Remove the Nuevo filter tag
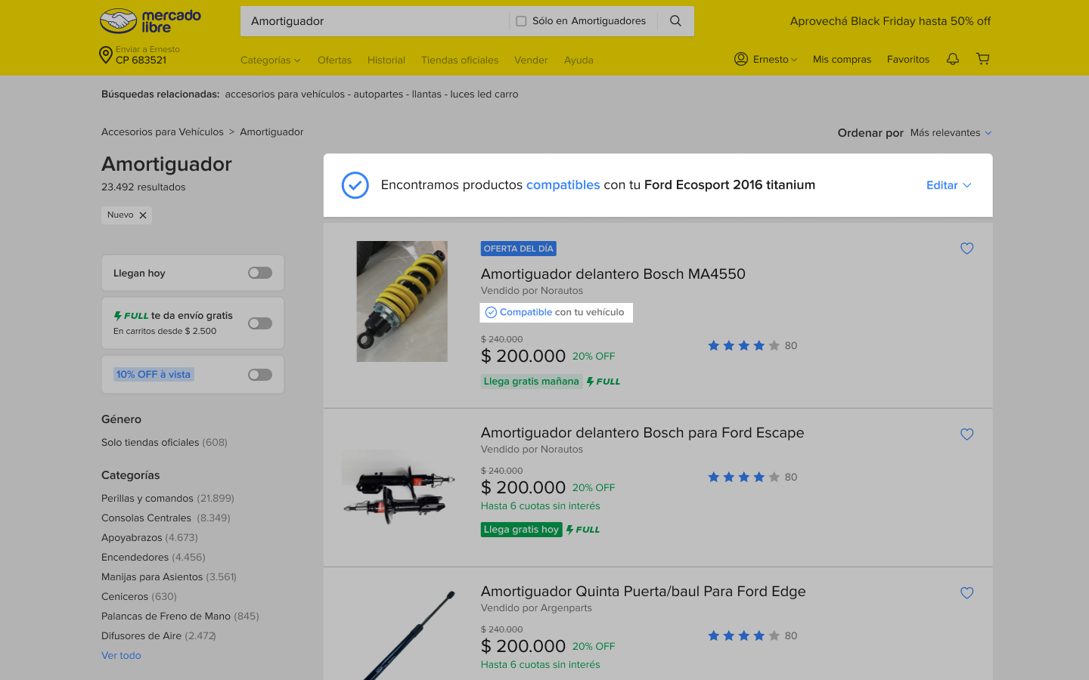 click(x=143, y=215)
